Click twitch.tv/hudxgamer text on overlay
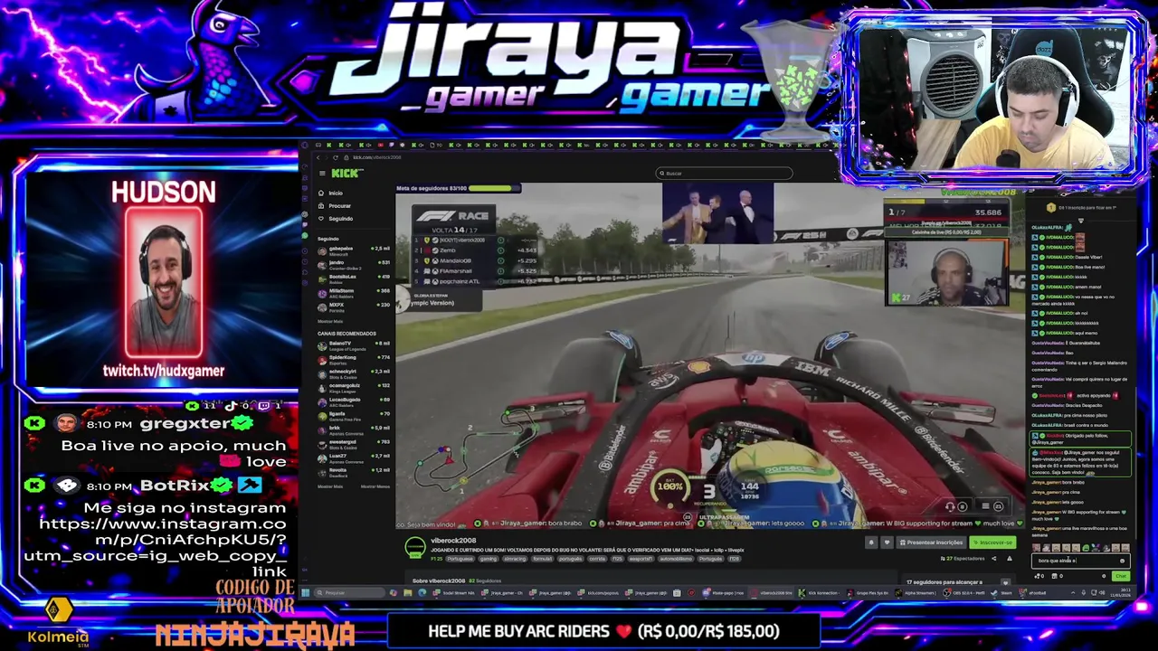 tap(164, 371)
